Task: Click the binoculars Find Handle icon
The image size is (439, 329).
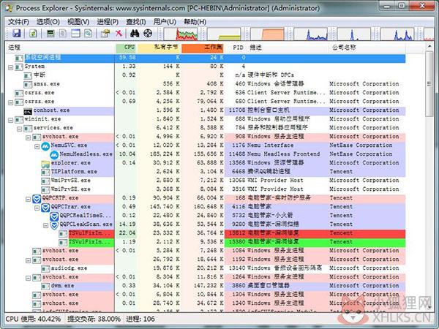Action: pyautogui.click(x=135, y=34)
